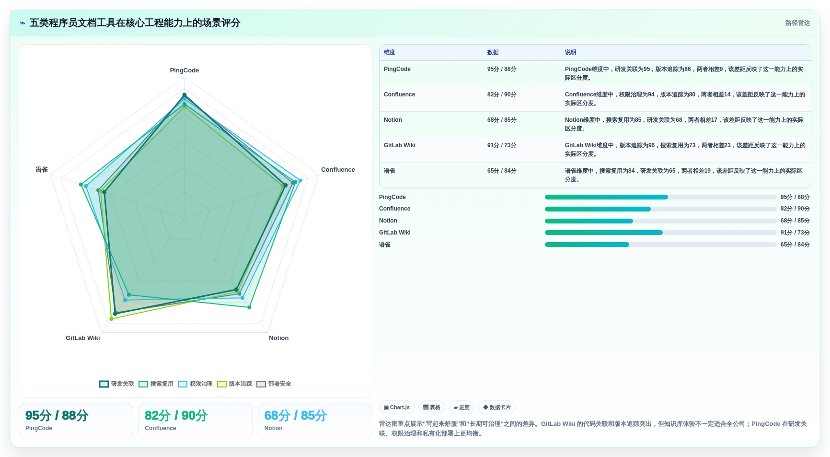Select the Notion table row name
Viewport: 830px width, 457px height.
coord(393,120)
